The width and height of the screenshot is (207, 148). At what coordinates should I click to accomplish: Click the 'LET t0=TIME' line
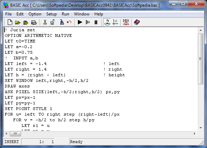click(x=20, y=41)
